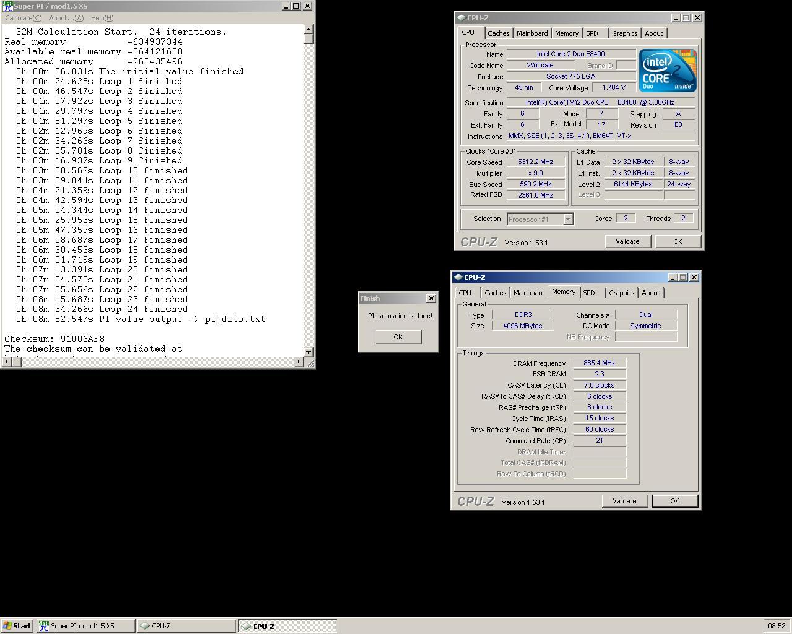Click the Level 2 cache 6144 KBytes field

[633, 184]
